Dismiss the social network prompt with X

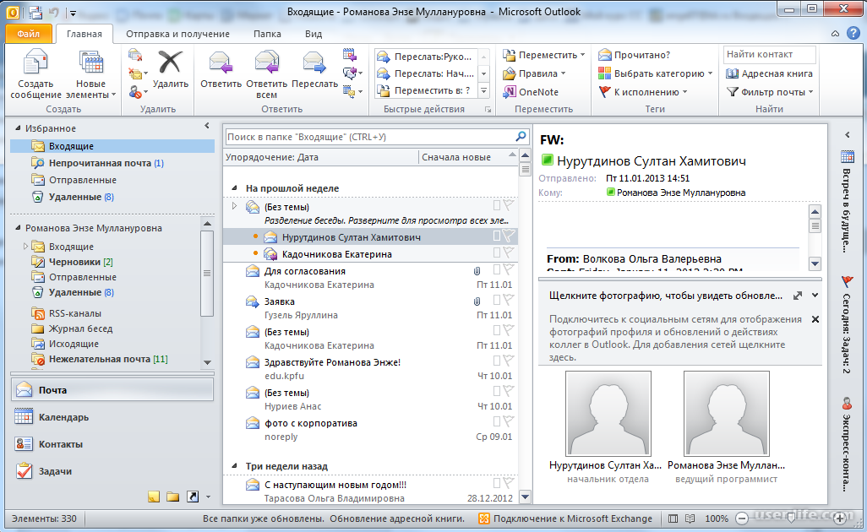point(815,319)
